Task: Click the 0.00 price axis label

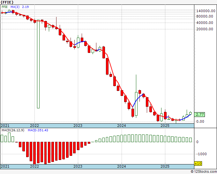Action: [200, 121]
